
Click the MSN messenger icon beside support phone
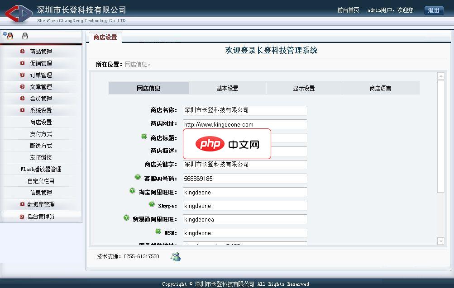pos(175,257)
